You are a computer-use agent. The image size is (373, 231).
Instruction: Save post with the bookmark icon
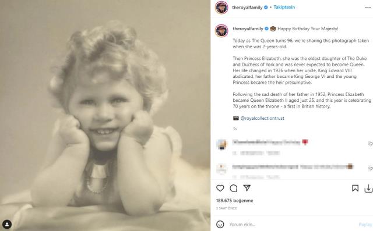(x=355, y=189)
